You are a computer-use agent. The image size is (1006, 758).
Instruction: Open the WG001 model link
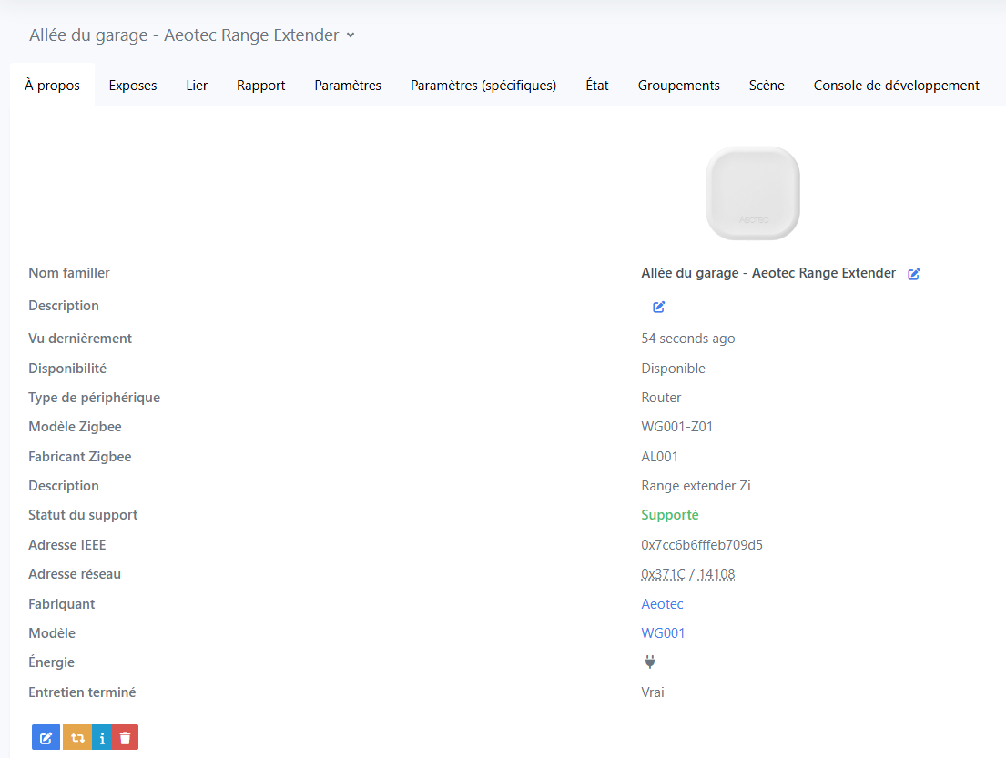click(663, 633)
